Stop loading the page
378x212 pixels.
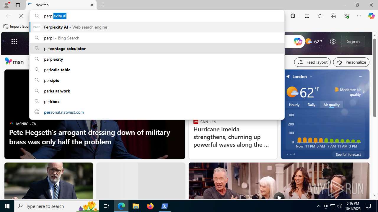tap(21, 16)
